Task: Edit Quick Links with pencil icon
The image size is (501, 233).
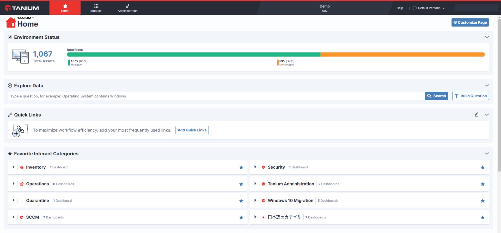Action: point(476,115)
